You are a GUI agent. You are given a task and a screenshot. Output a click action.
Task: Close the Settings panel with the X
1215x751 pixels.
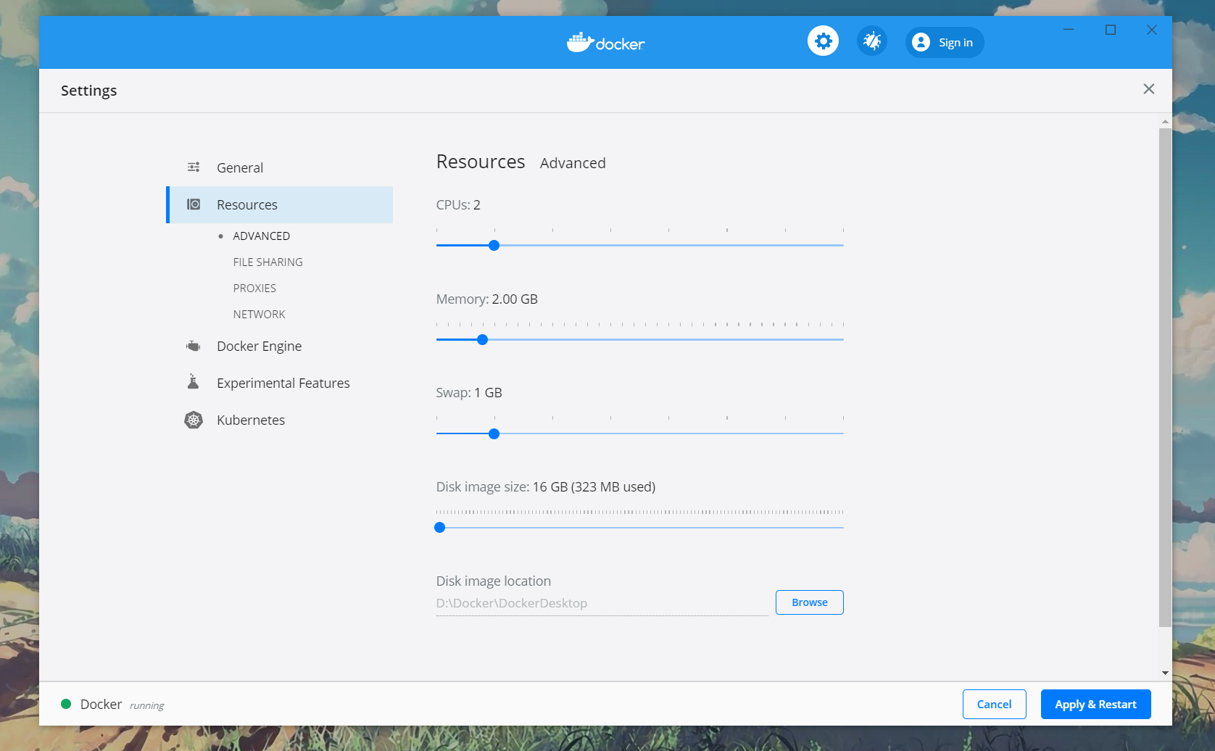[x=1149, y=88]
